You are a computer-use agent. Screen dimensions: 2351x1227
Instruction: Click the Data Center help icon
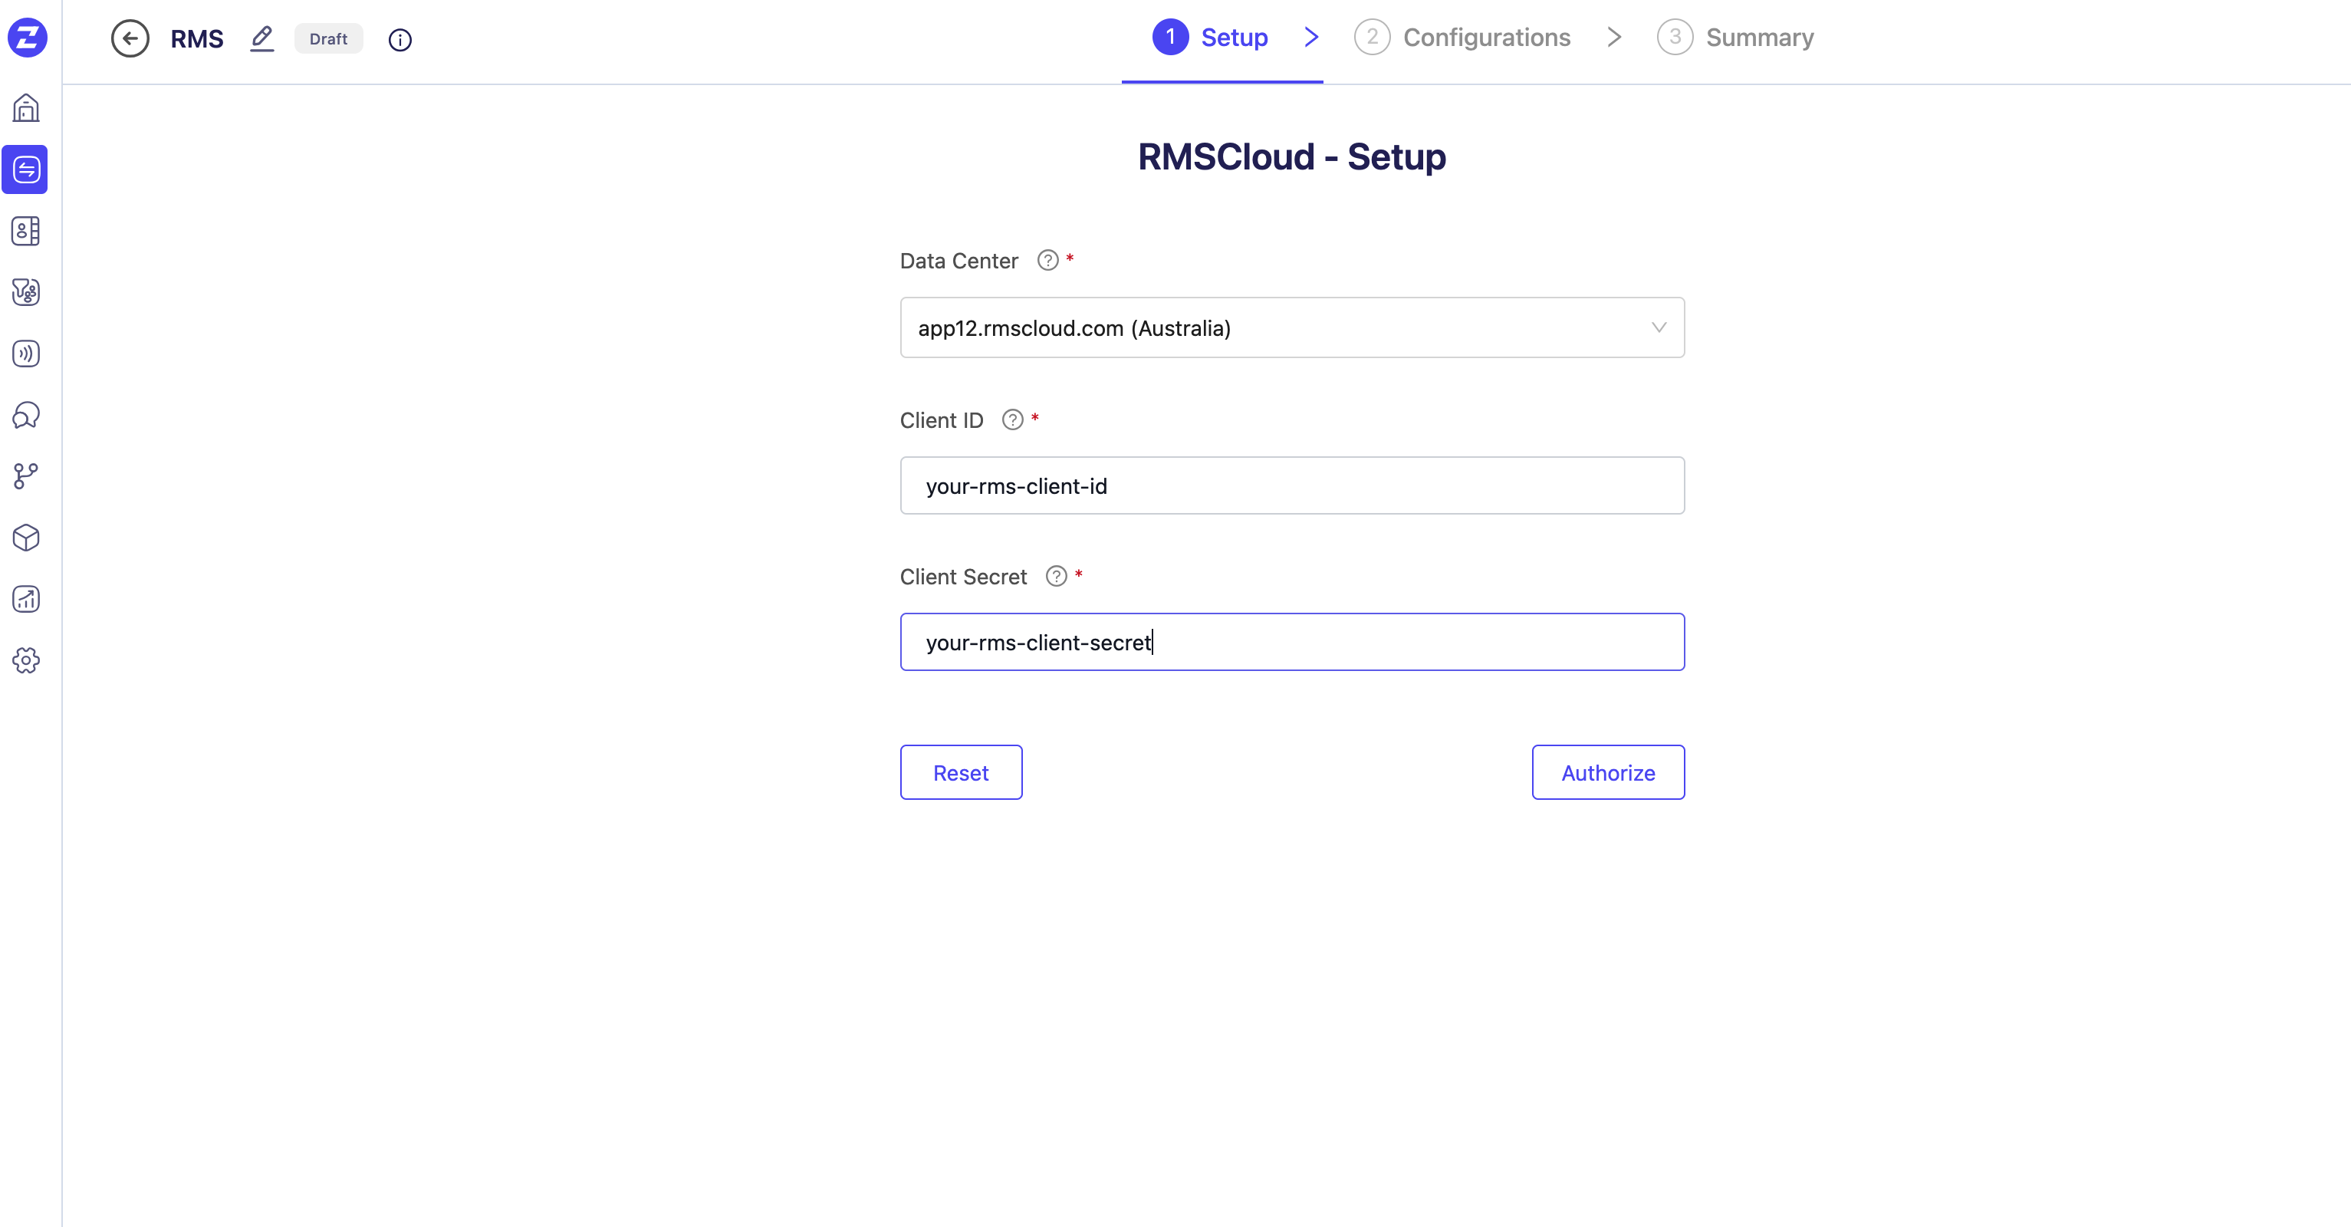(1047, 260)
